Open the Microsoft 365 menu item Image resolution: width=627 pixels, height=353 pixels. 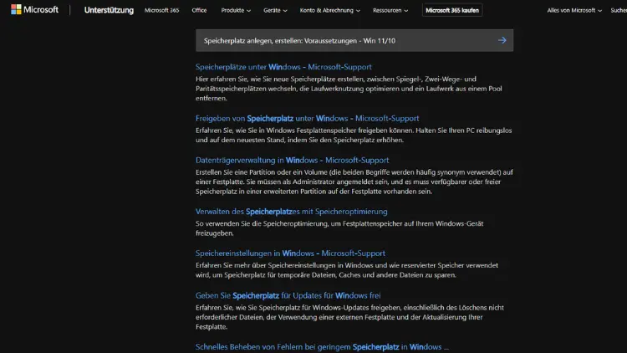click(x=161, y=10)
